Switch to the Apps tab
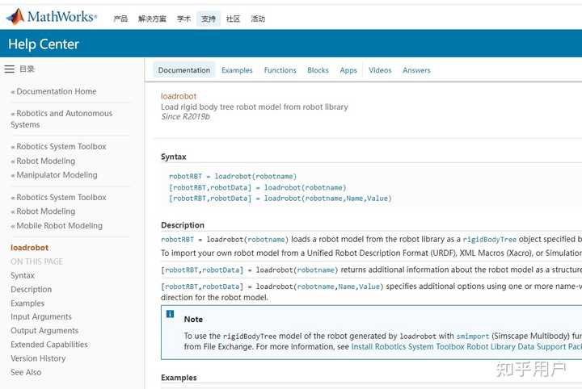 348,70
